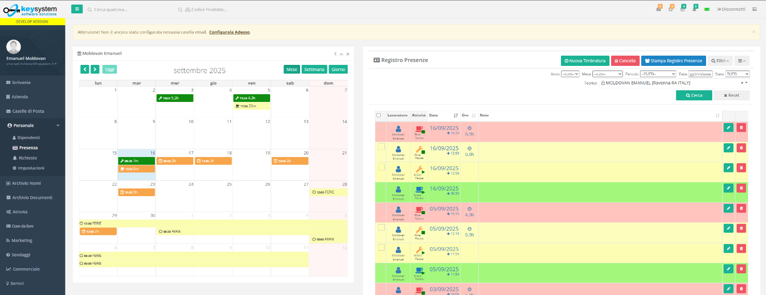
Task: Click the green hamburger menu toggle button
Action: 77,9
